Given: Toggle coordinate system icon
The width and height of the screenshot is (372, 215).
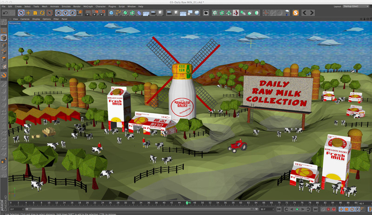Looking at the screenshot, I should (80, 13).
